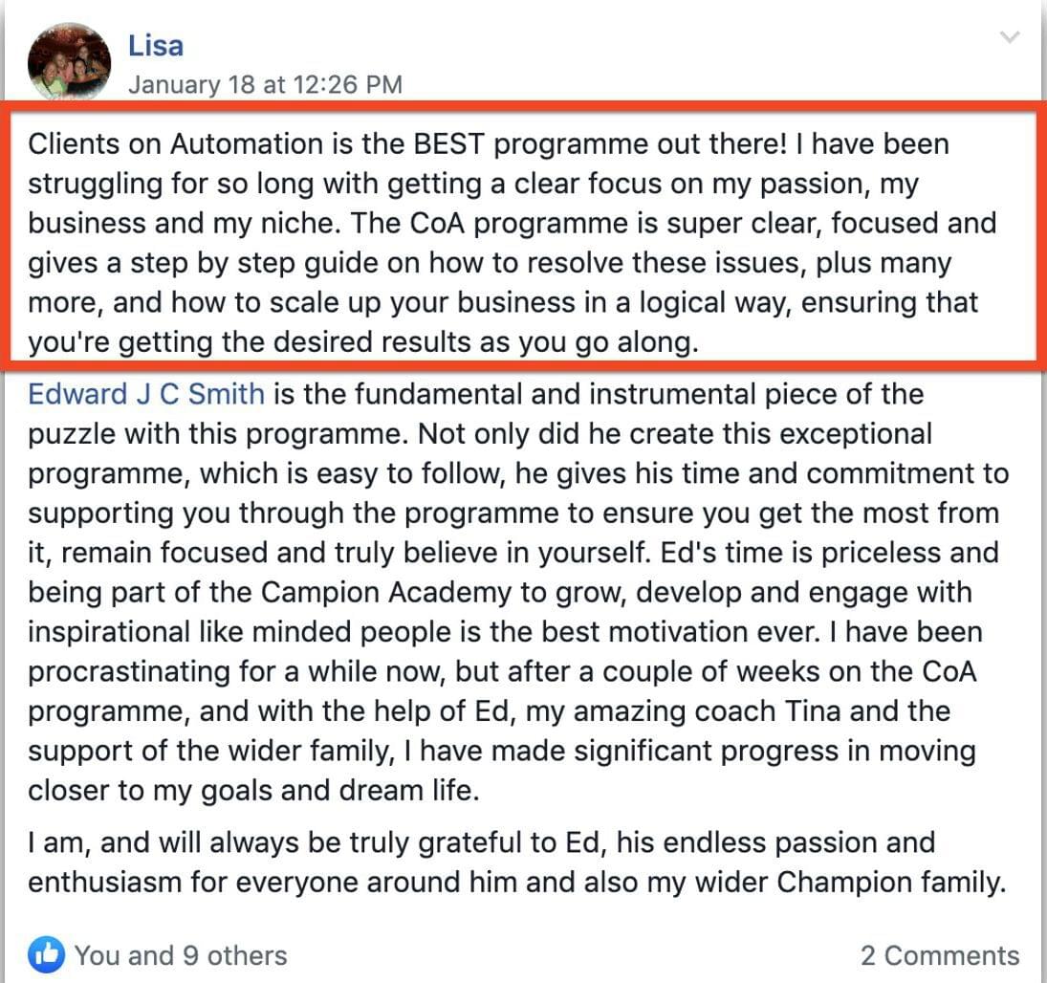Click the words Champion family at post end
This screenshot has height=983, width=1047.
click(x=891, y=883)
